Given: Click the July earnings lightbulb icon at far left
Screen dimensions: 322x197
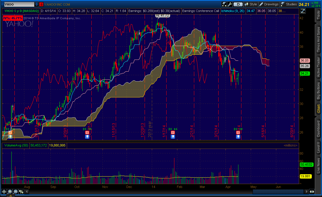Looking at the screenshot, I should [x=10, y=137].
